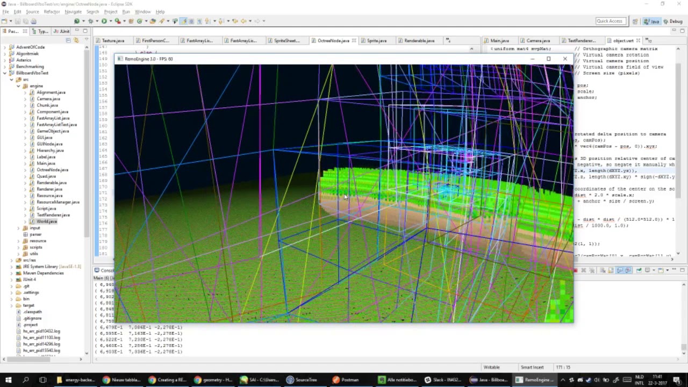Image resolution: width=688 pixels, height=387 pixels.
Task: Collapse the BillboardVboTest project
Action: [x=5, y=73]
